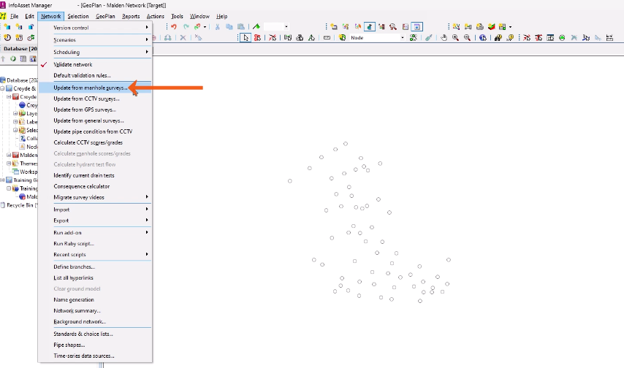Select the arrow pointer selection tool
The height and width of the screenshot is (368, 624).
[x=246, y=38]
